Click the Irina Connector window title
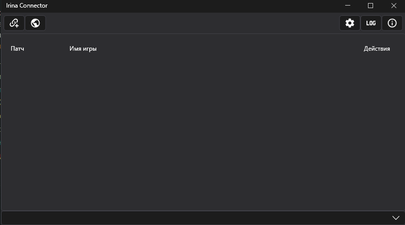 click(27, 6)
